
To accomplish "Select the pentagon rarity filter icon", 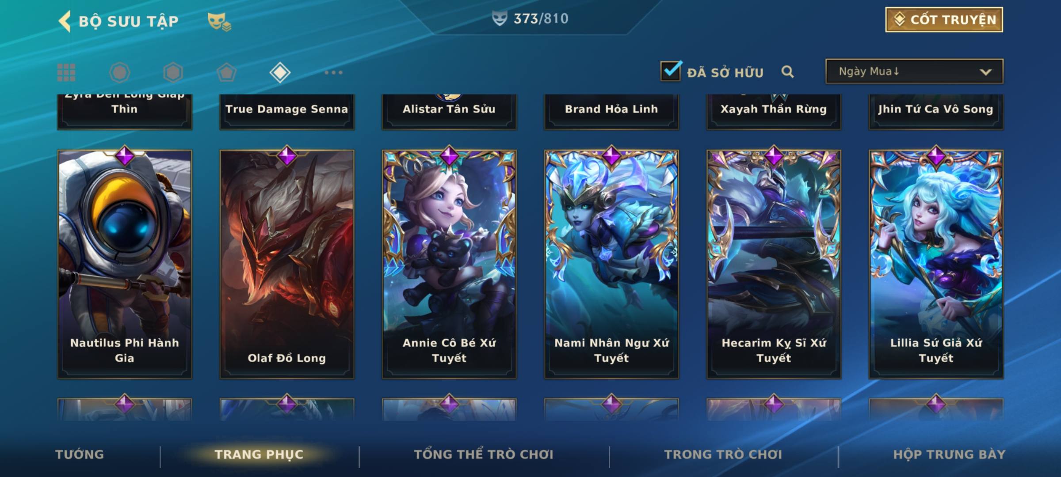I will point(226,72).
